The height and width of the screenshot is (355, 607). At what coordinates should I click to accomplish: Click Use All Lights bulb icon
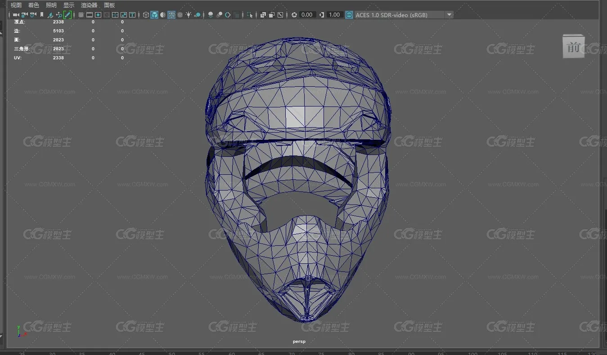click(189, 15)
